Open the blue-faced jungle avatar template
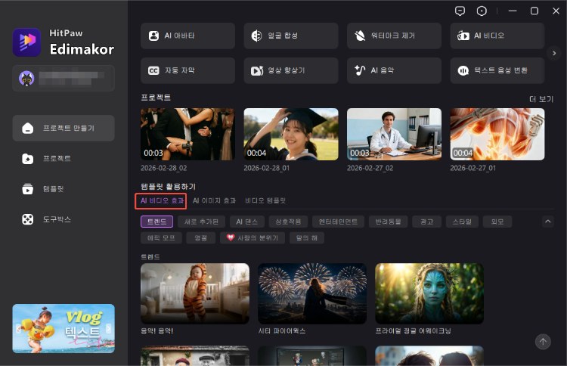Viewport: 567px width, 366px height. 429,293
